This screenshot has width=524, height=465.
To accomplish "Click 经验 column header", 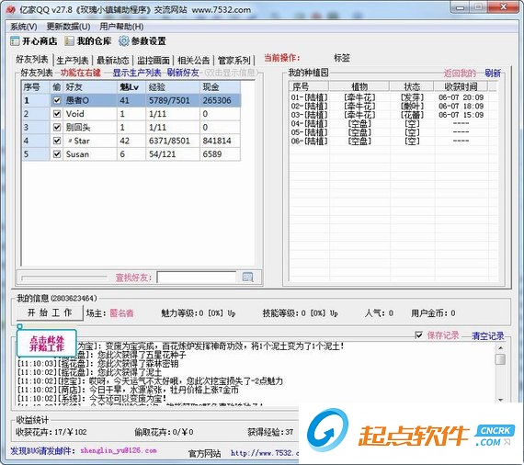I will [x=173, y=87].
